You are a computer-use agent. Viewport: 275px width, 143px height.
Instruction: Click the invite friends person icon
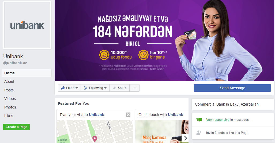pyautogui.click(x=199, y=133)
